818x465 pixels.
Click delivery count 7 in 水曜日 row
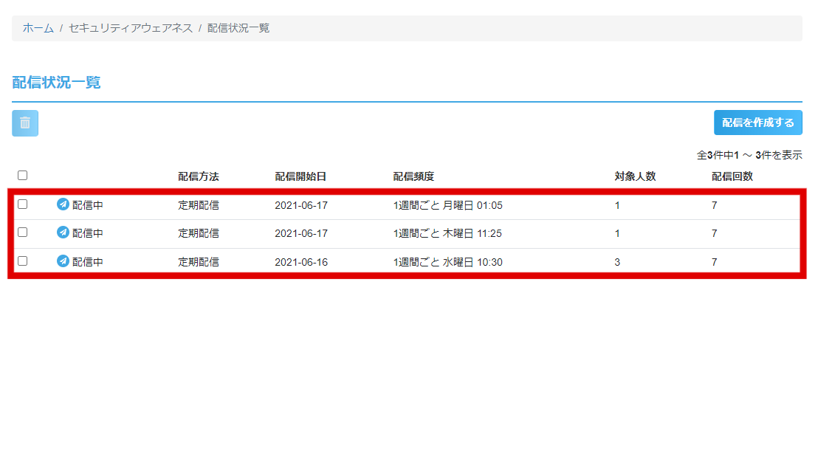pyautogui.click(x=714, y=262)
